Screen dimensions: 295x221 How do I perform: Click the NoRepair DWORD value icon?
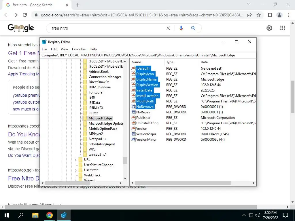(x=133, y=112)
